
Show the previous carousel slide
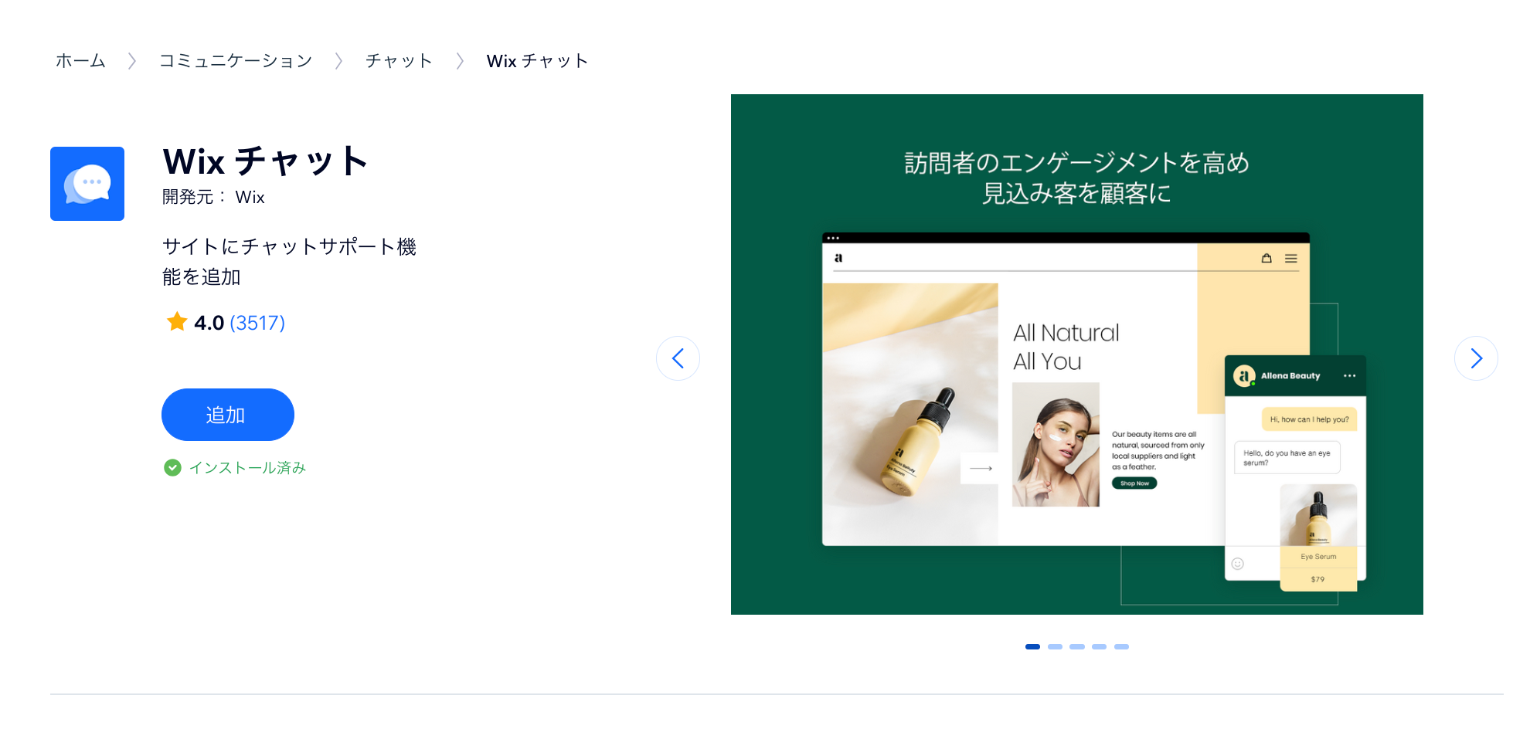pos(678,358)
